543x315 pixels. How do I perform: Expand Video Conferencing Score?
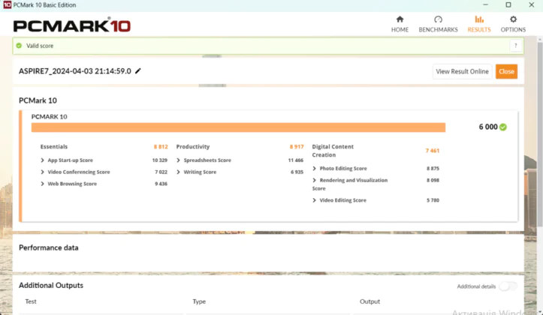coord(43,172)
